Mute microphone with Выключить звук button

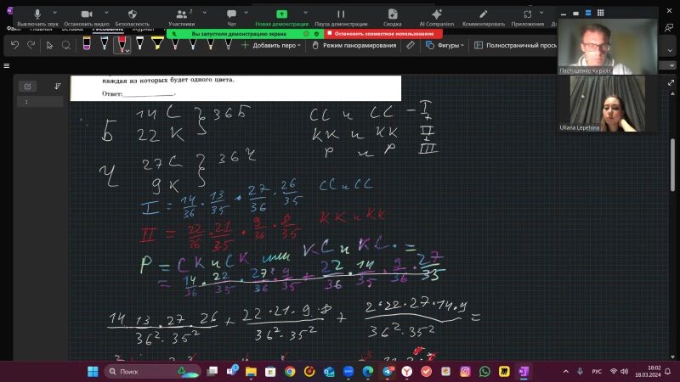tap(38, 16)
